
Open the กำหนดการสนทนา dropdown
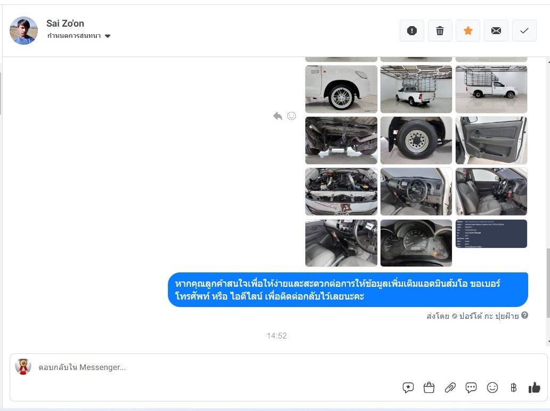click(x=79, y=36)
